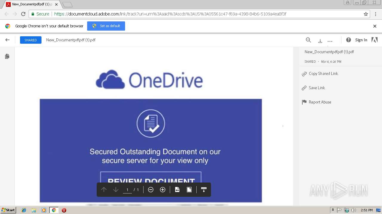Screen dimensions: 382x214
Task: Click the browser back arrow
Action: click(7, 14)
